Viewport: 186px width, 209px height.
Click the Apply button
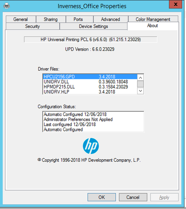tap(164, 197)
